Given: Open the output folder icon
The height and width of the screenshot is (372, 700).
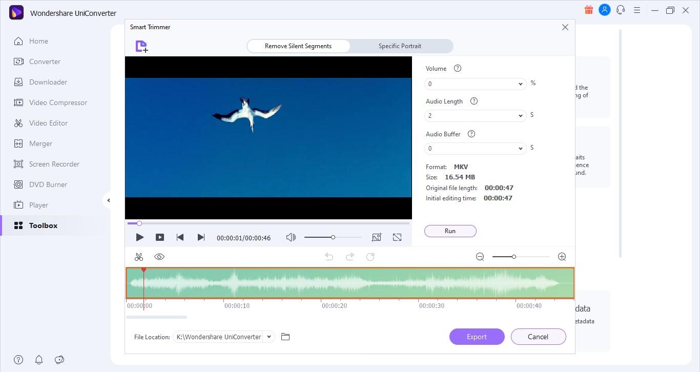Looking at the screenshot, I should [285, 337].
